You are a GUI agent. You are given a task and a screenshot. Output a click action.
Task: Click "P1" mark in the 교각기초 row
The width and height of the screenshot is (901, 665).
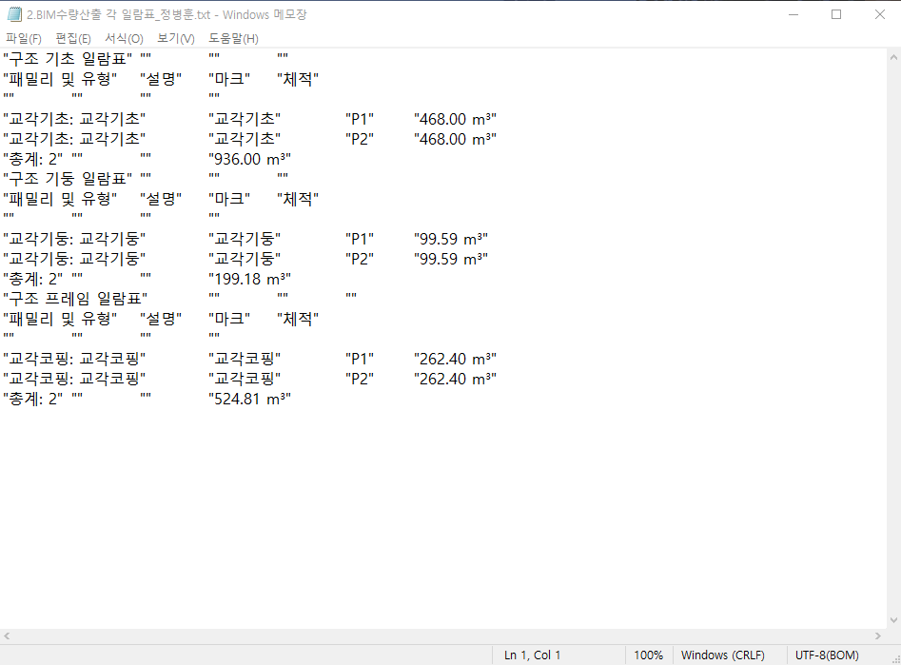(360, 119)
